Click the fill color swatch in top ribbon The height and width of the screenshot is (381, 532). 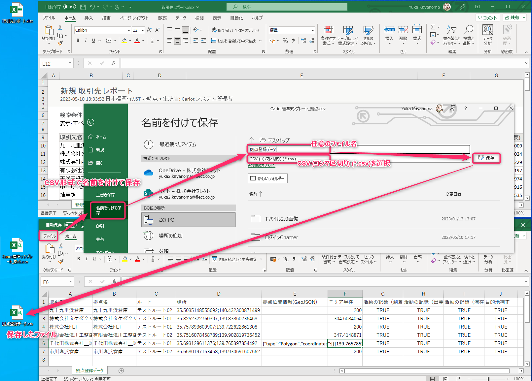pyautogui.click(x=124, y=41)
